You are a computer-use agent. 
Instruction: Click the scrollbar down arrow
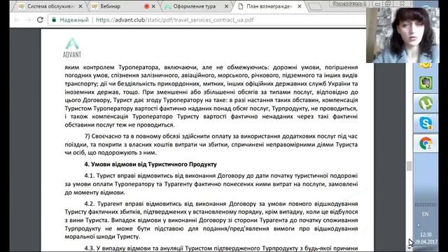[409, 249]
